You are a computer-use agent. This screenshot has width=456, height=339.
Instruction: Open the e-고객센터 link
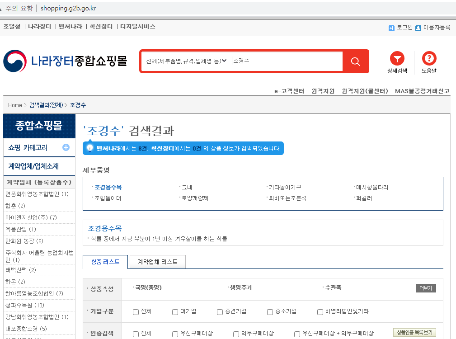(289, 91)
